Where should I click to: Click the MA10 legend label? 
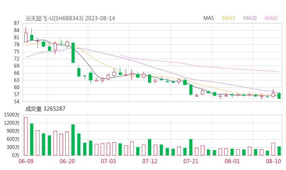[228, 18]
